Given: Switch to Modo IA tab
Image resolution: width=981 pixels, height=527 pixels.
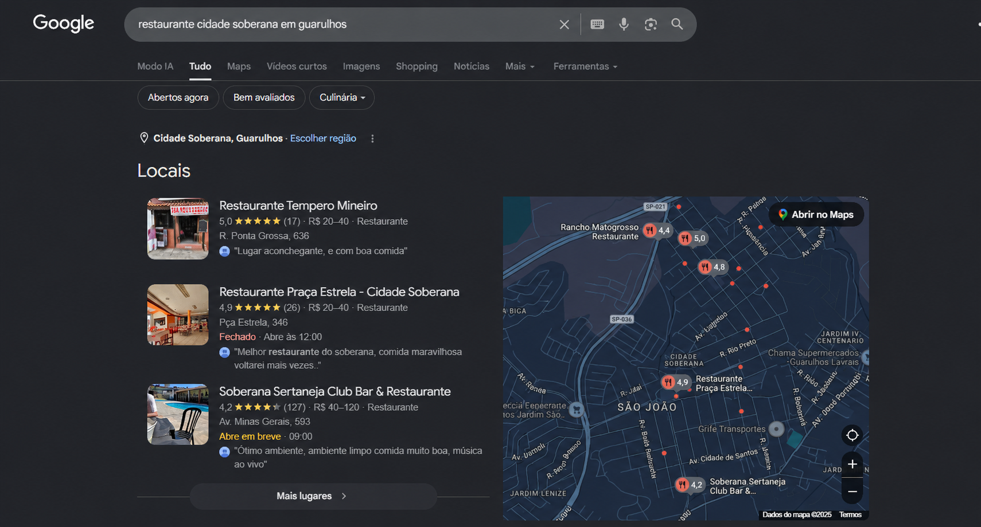Looking at the screenshot, I should (155, 66).
